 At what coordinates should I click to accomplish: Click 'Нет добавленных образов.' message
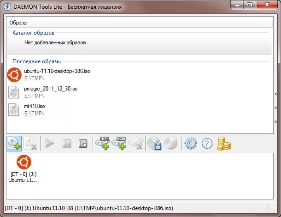coord(56,42)
